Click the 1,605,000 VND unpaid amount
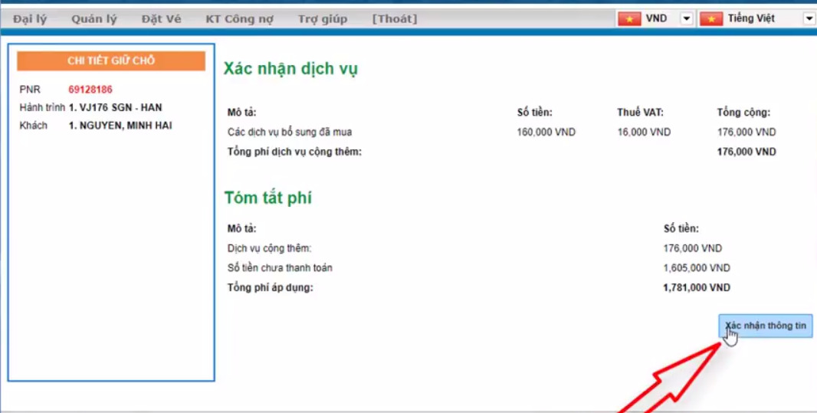The width and height of the screenshot is (817, 413). pos(697,268)
